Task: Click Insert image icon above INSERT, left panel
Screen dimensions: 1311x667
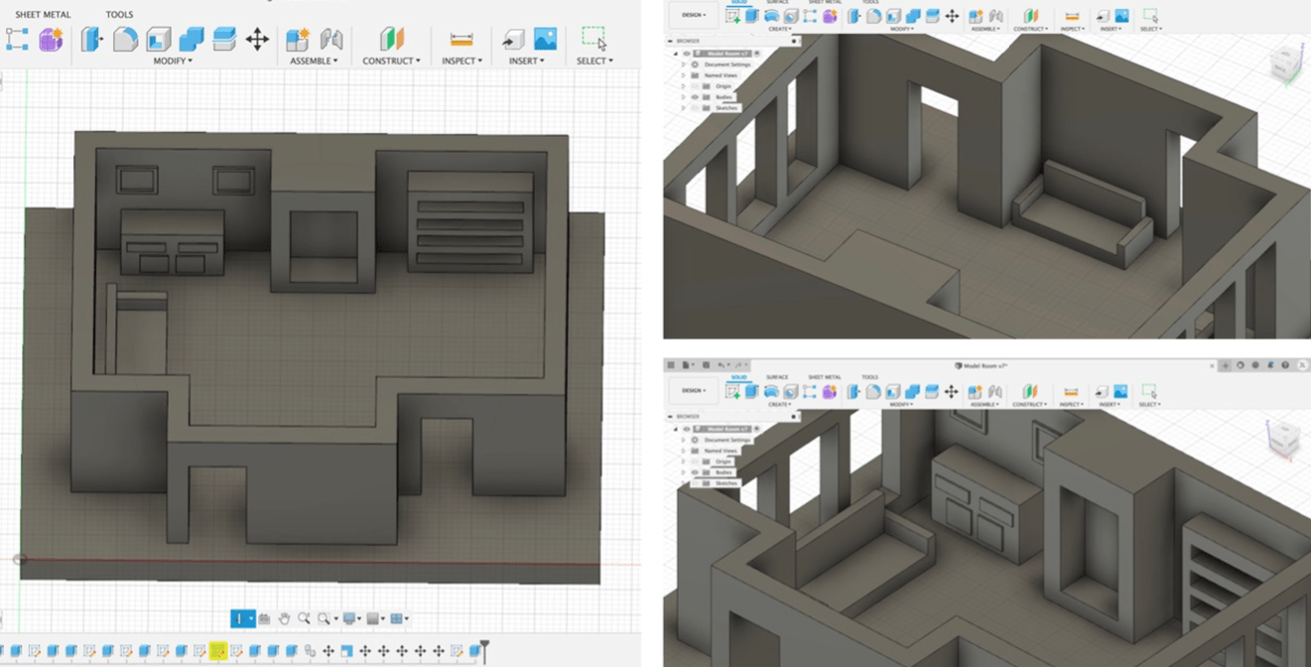Action: click(x=545, y=39)
